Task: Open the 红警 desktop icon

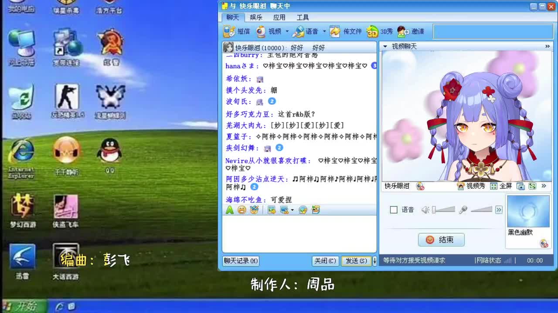Action: pyautogui.click(x=111, y=48)
